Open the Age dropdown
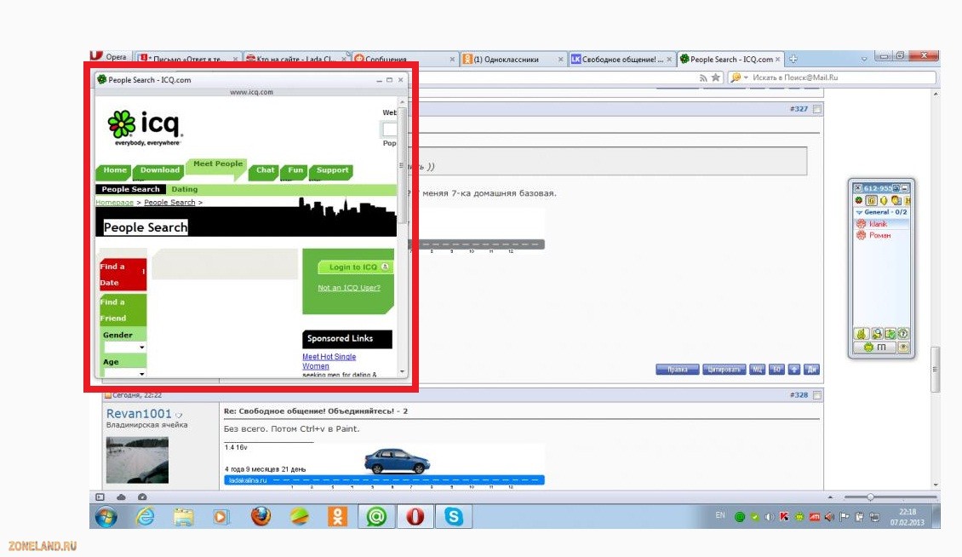This screenshot has width=962, height=557. tap(124, 373)
